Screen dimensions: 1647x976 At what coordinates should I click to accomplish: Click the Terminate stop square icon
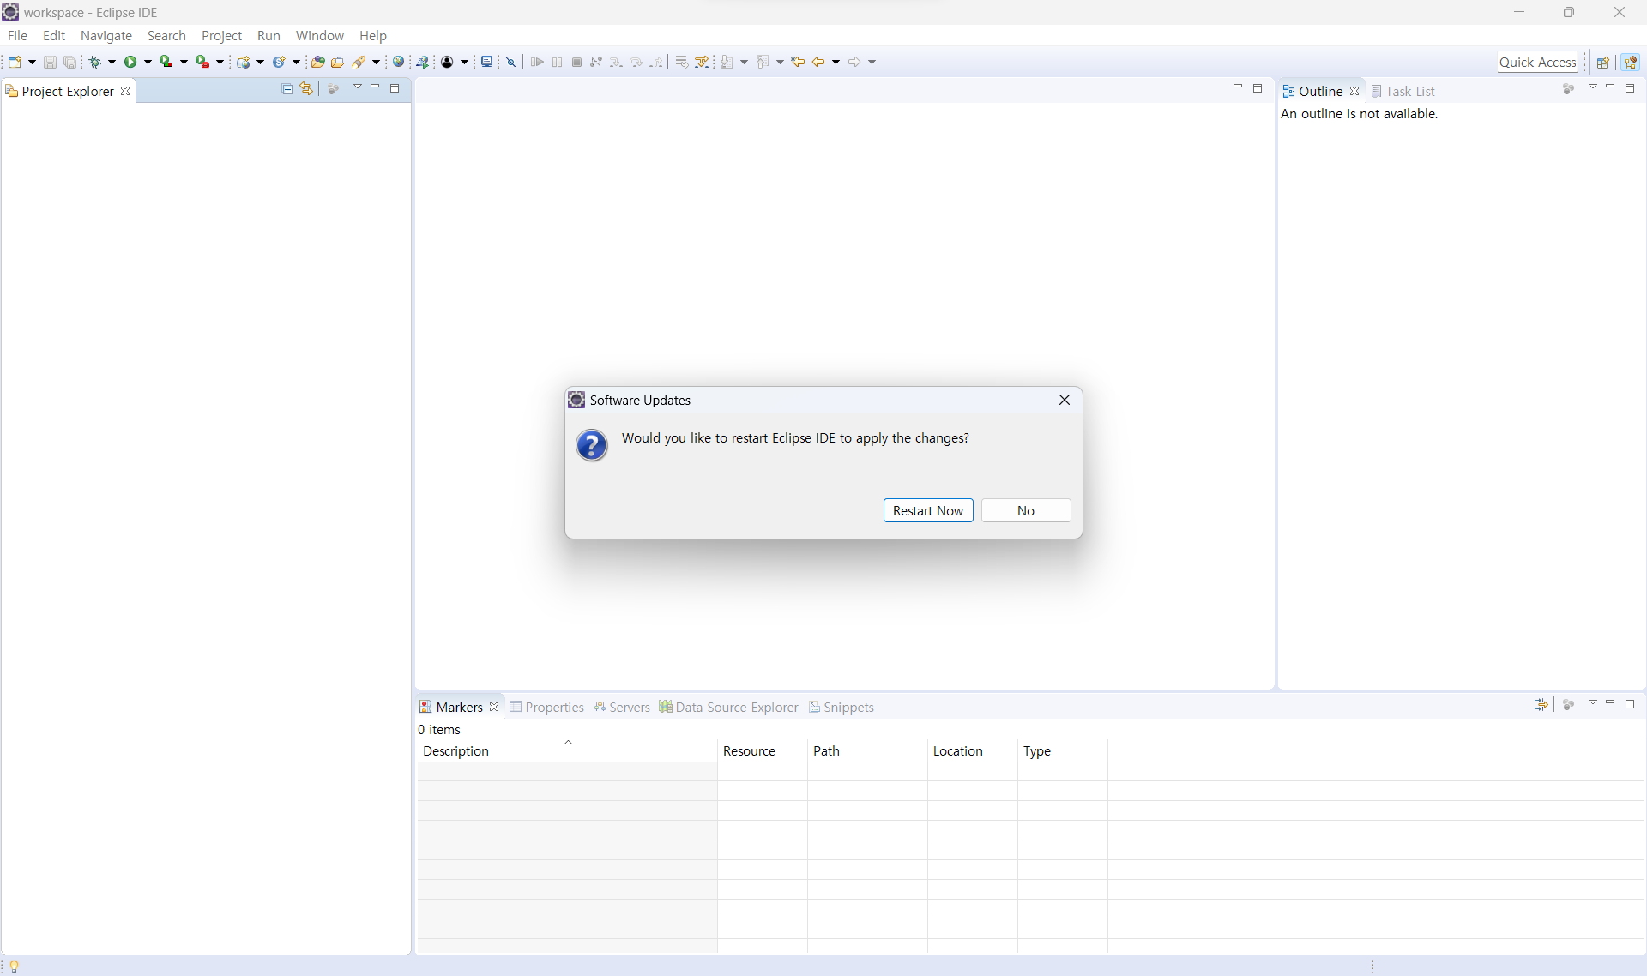(x=577, y=62)
